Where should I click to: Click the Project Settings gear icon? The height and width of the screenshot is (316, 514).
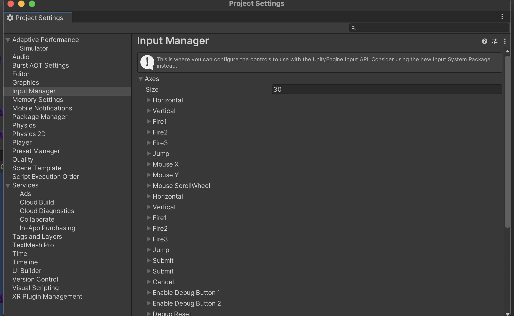tap(10, 18)
